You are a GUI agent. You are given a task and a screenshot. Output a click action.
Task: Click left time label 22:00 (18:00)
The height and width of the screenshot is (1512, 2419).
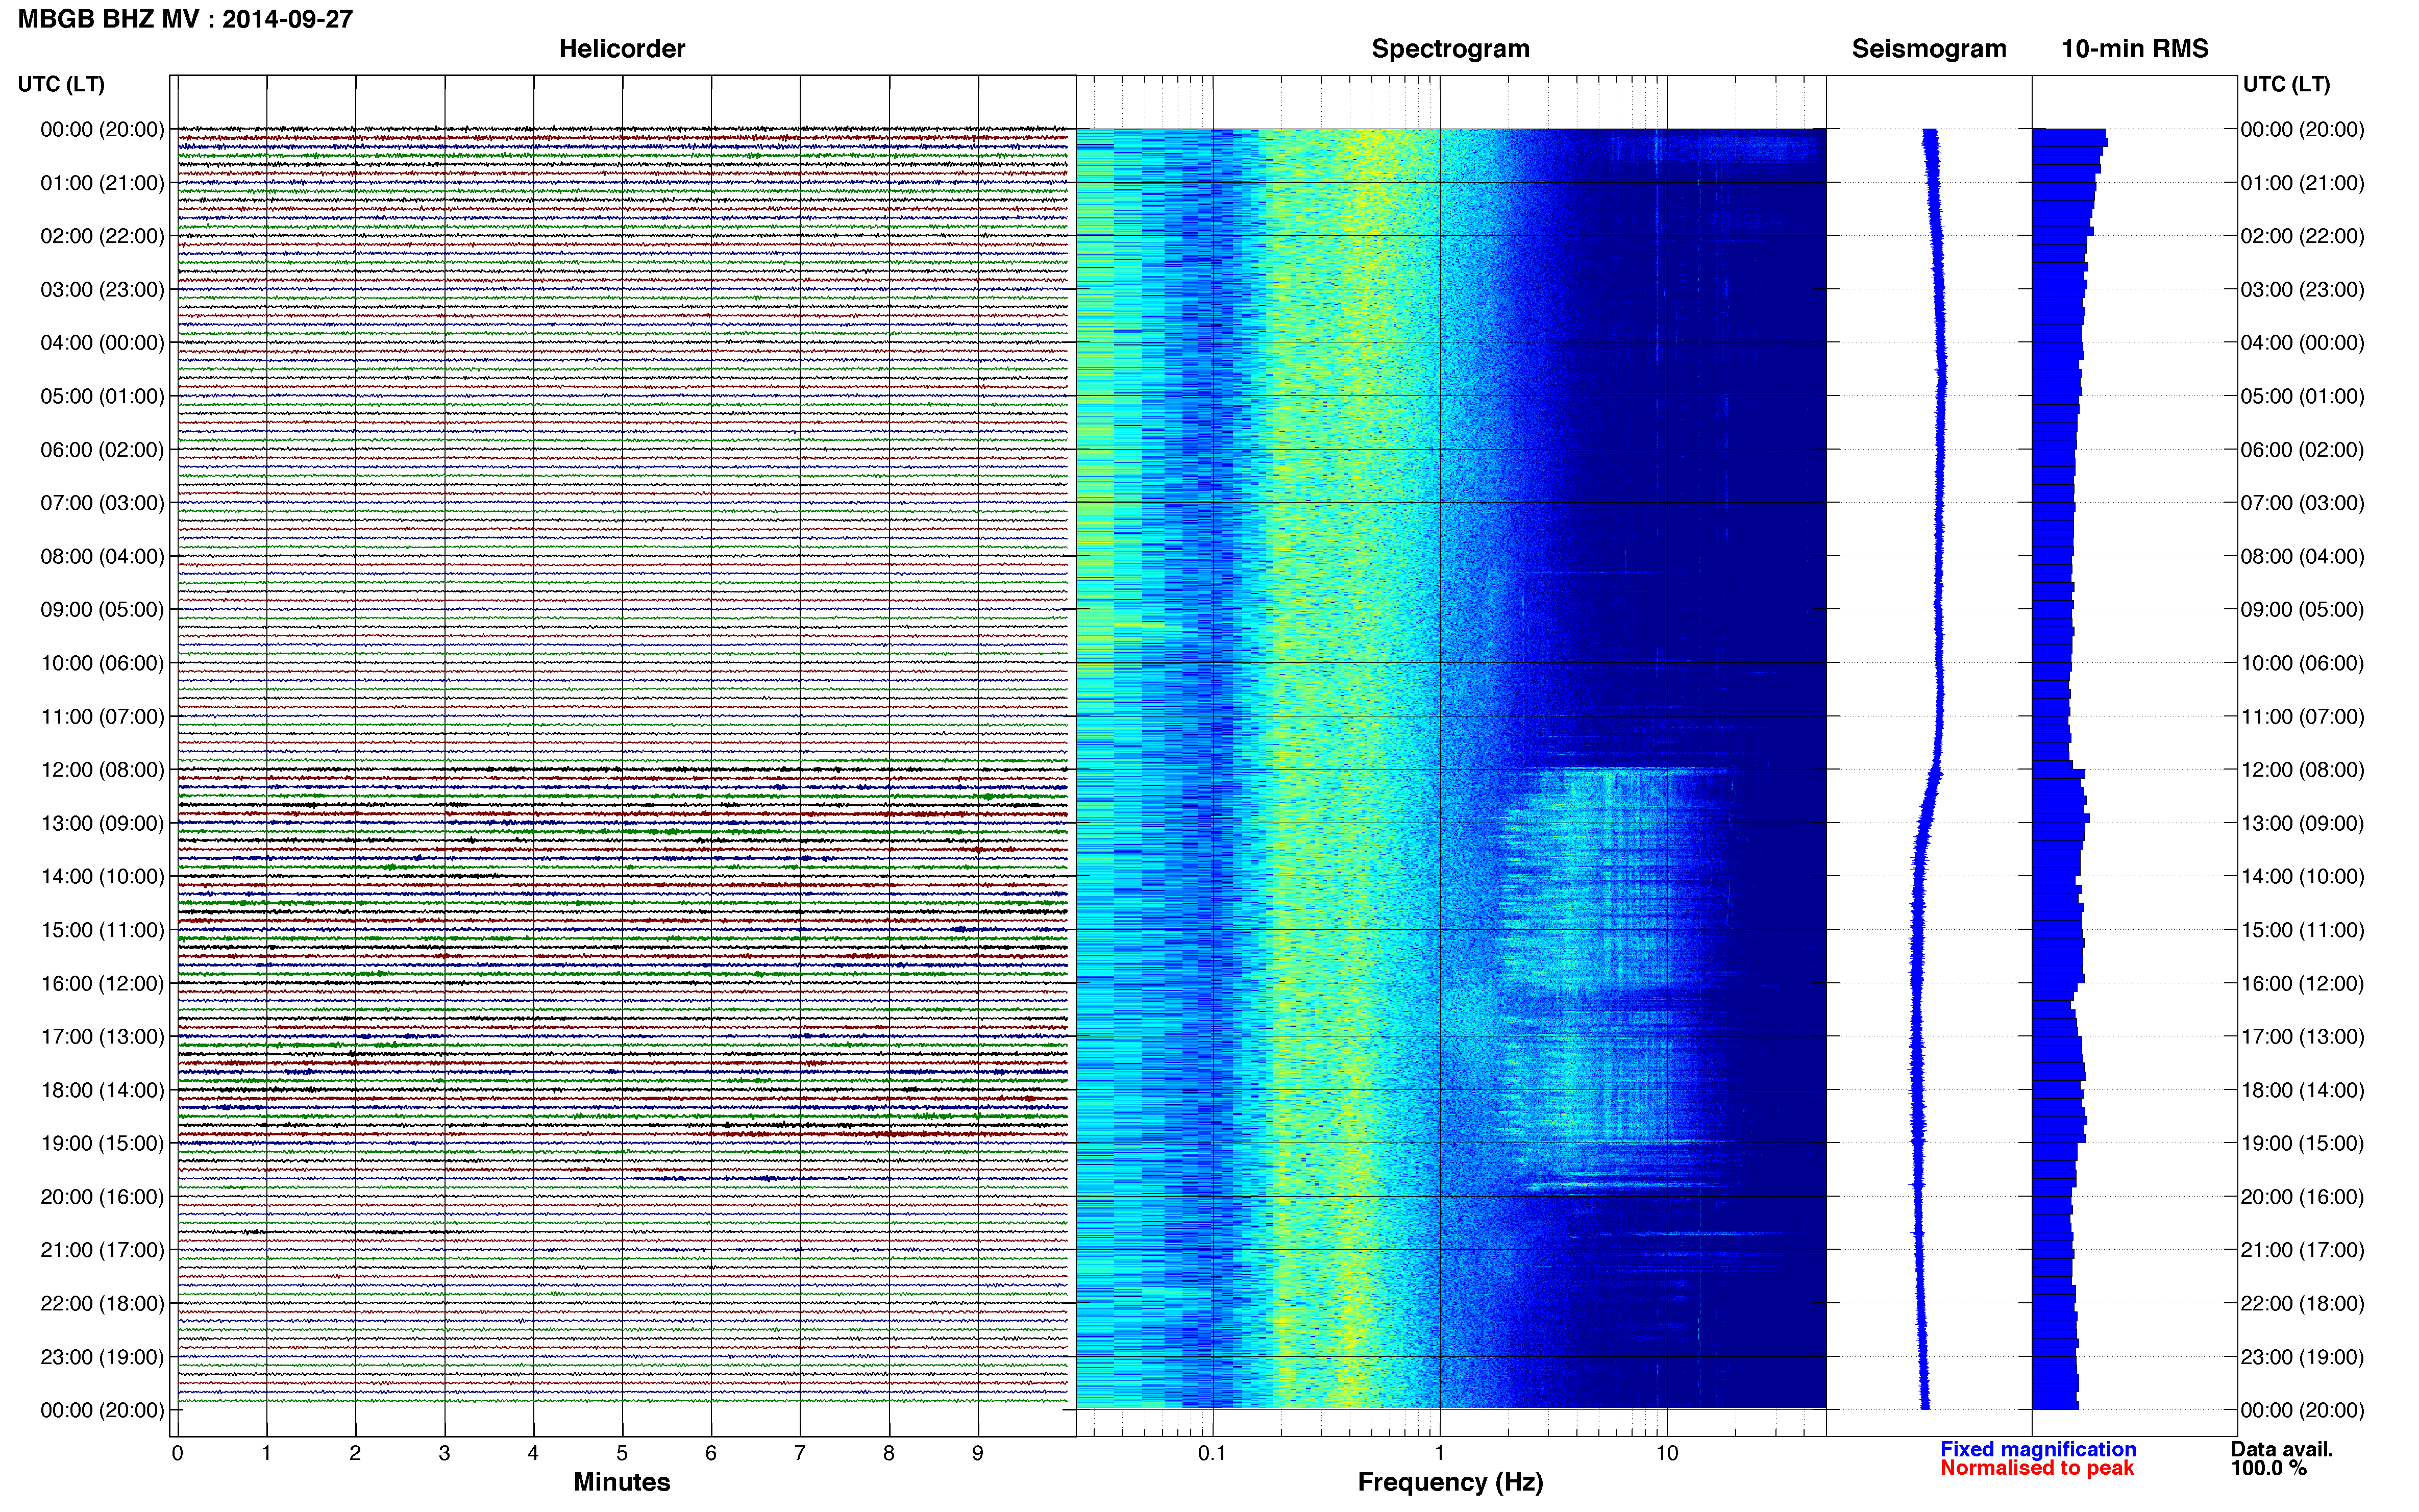pos(102,1303)
